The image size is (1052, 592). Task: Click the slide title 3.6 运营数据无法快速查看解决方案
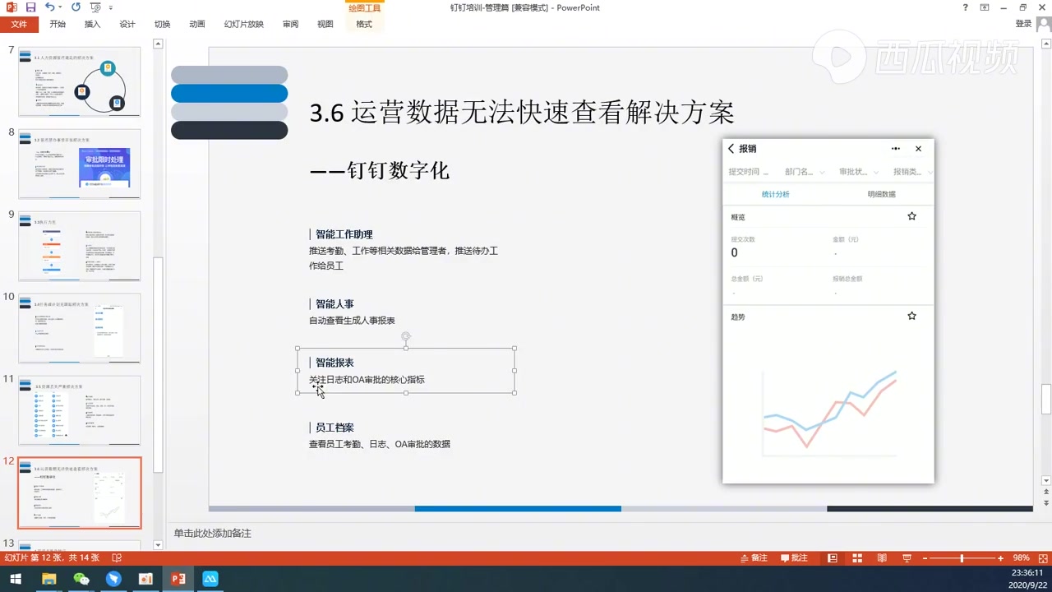521,113
